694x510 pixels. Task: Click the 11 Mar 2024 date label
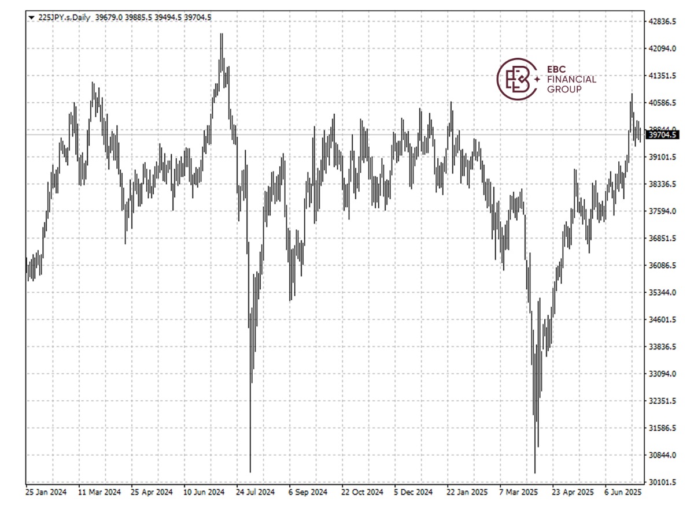coord(99,493)
